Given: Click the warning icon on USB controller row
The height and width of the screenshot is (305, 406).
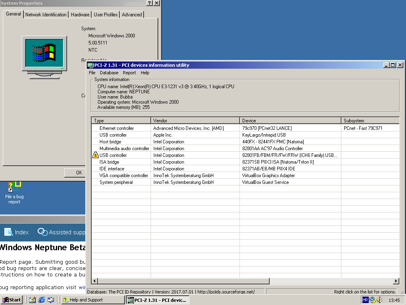Looking at the screenshot, I should [95, 155].
